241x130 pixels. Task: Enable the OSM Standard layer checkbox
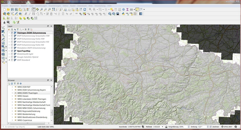(x=12, y=60)
